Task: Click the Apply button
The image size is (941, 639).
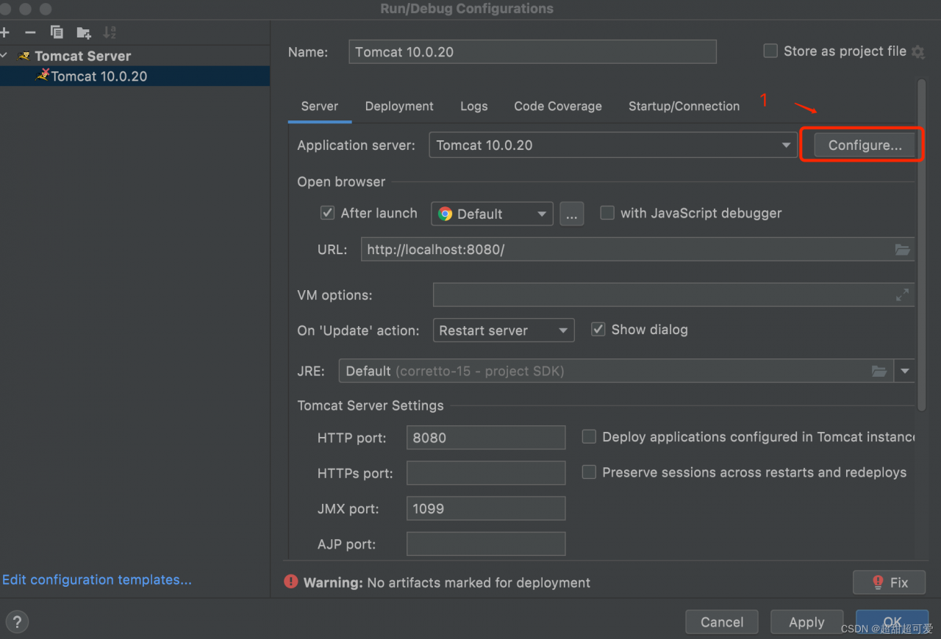Action: point(806,622)
